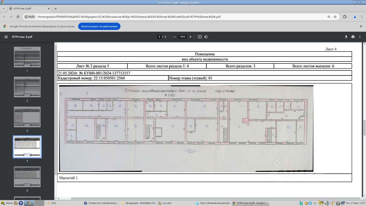Click the PDF zoom out minus button
Viewport: 366px width, 206px height.
174,37
